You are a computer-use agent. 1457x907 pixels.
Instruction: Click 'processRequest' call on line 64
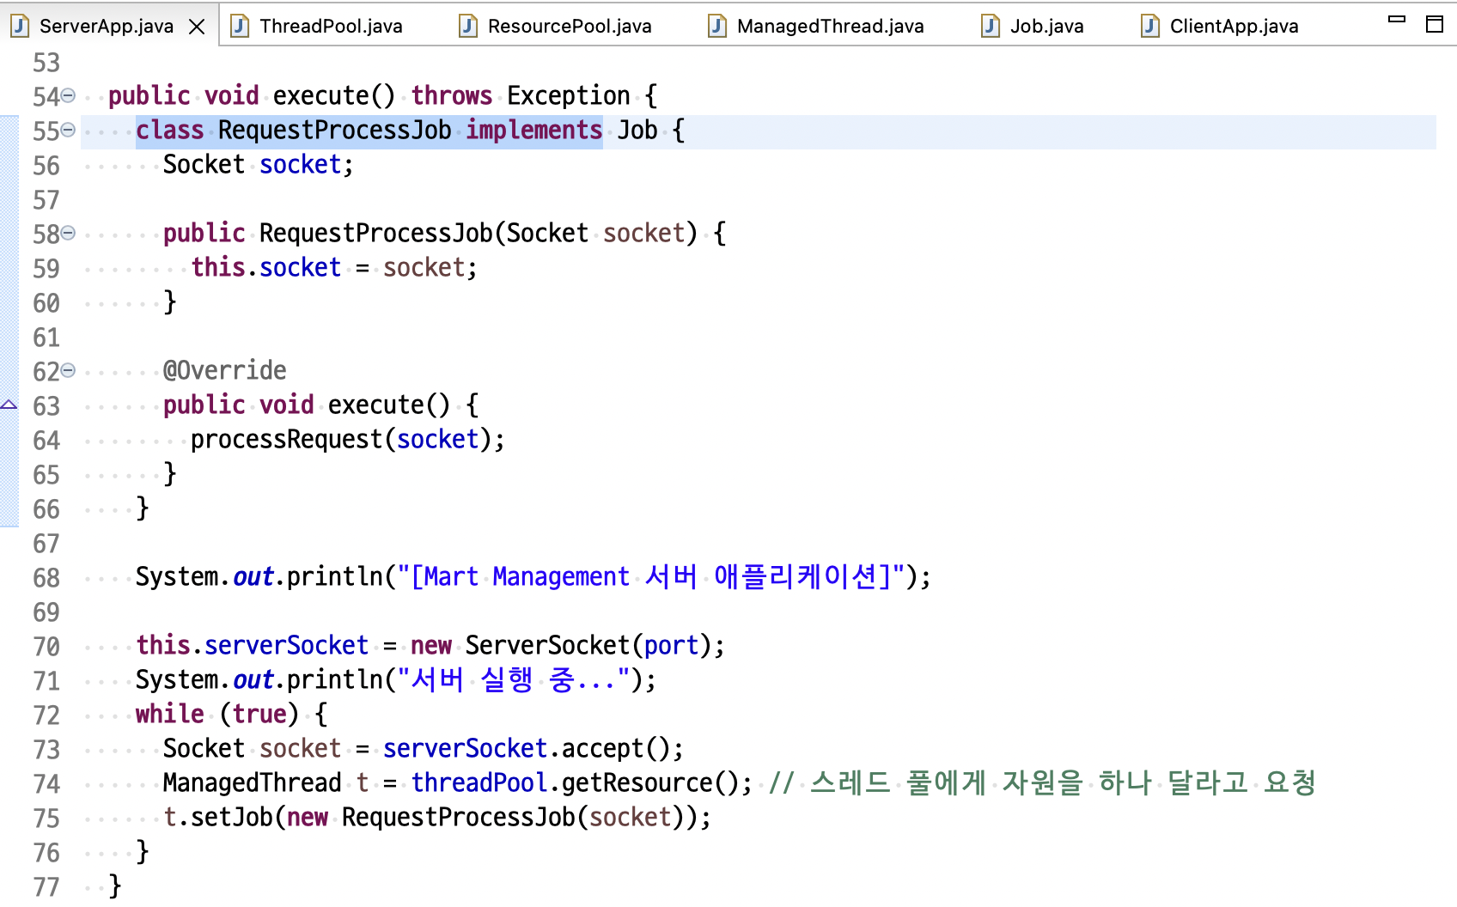tap(287, 439)
